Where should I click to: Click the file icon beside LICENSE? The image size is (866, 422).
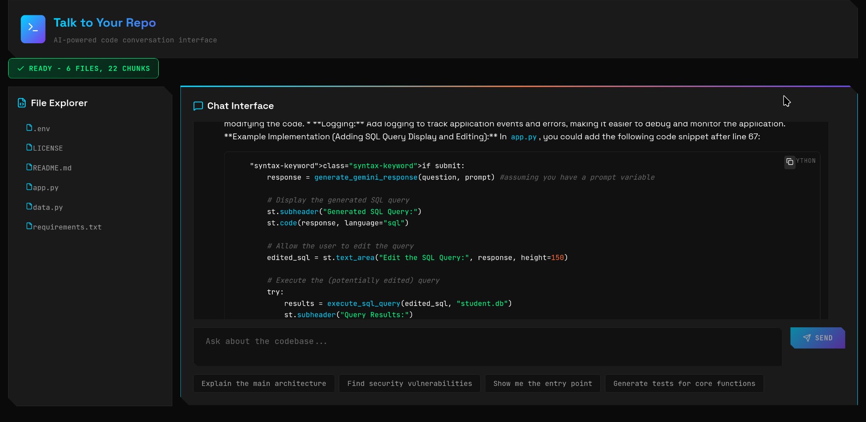29,147
